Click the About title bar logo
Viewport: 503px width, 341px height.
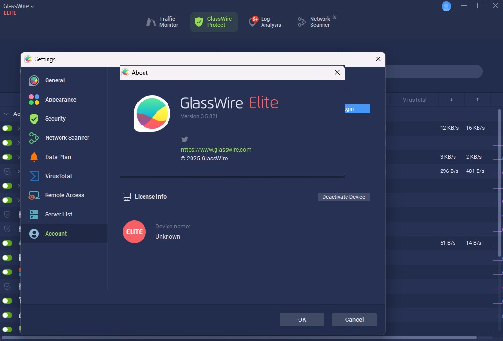point(125,72)
